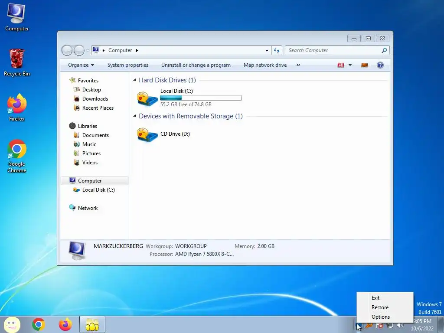Open the Pictures library
Image resolution: width=444 pixels, height=333 pixels.
[x=91, y=153]
